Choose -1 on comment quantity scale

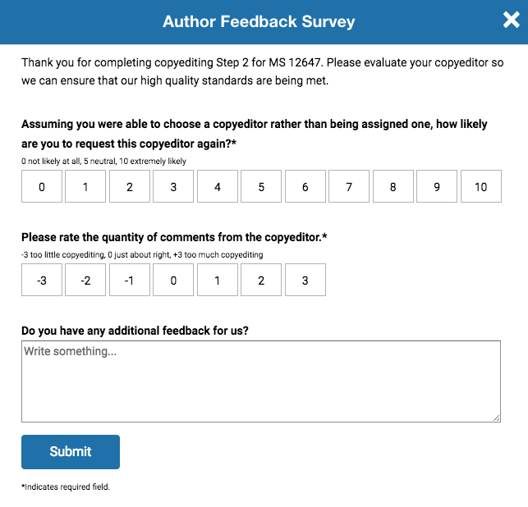click(130, 280)
